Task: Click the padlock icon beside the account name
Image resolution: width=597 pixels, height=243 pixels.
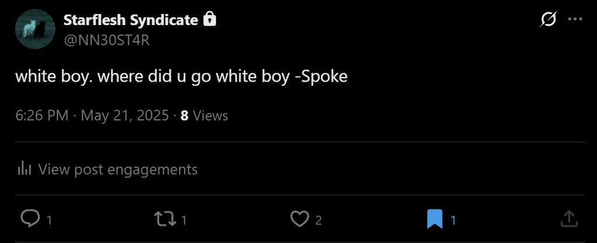Action: 210,20
